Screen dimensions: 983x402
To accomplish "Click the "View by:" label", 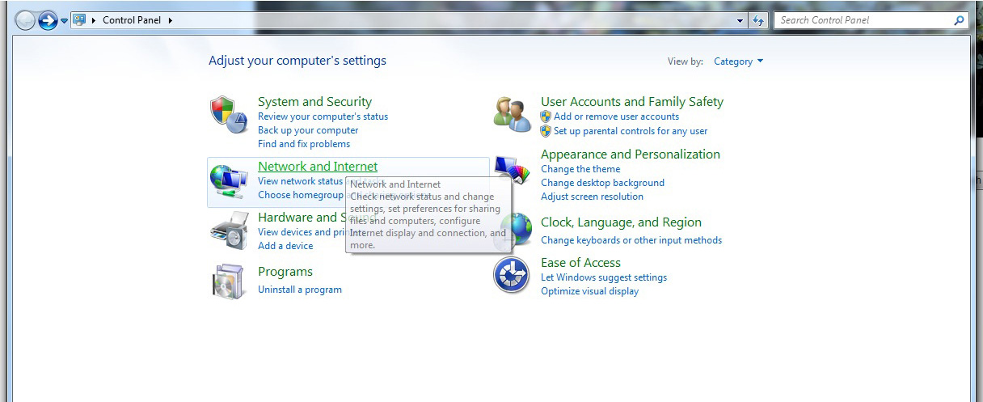I will (686, 61).
